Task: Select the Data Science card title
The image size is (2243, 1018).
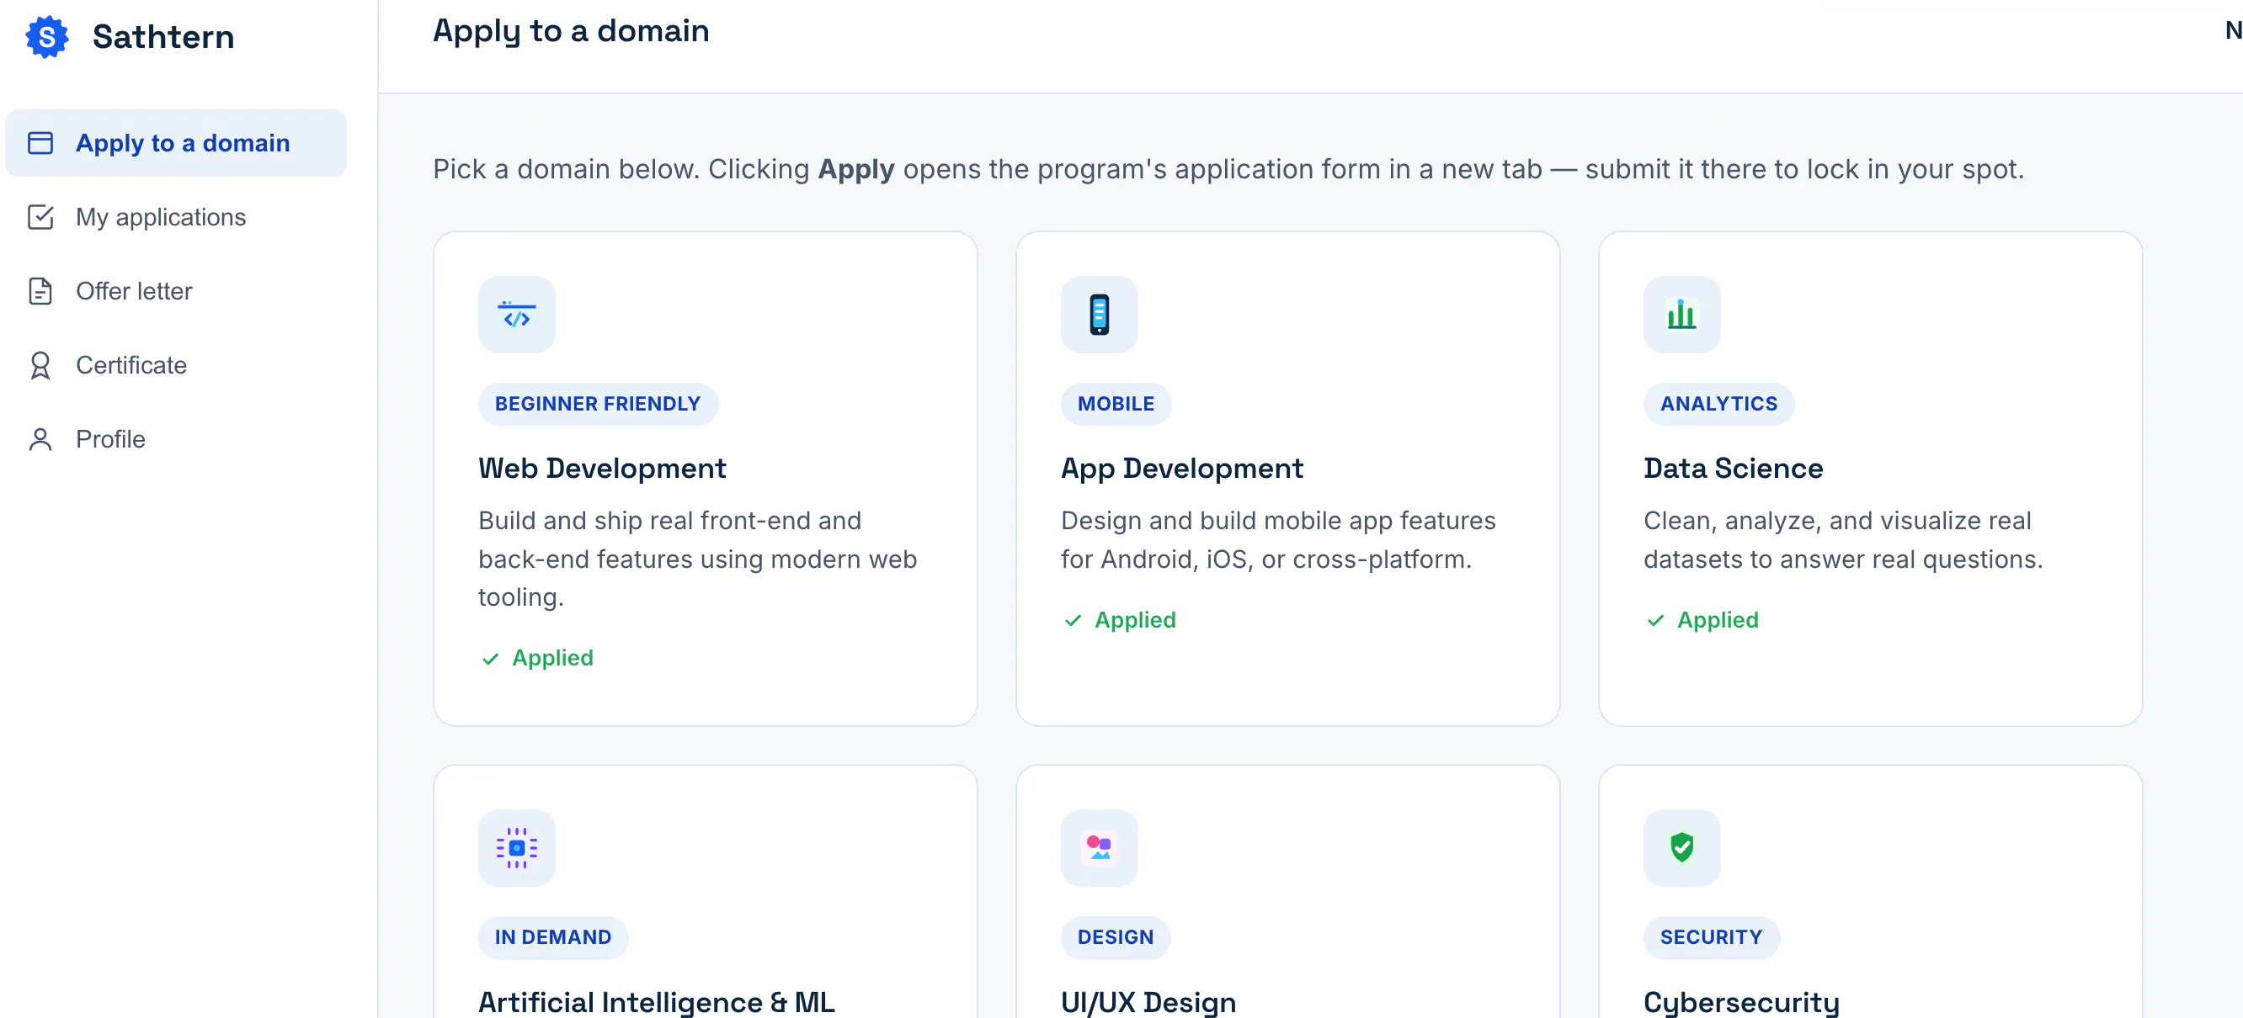Action: tap(1733, 468)
